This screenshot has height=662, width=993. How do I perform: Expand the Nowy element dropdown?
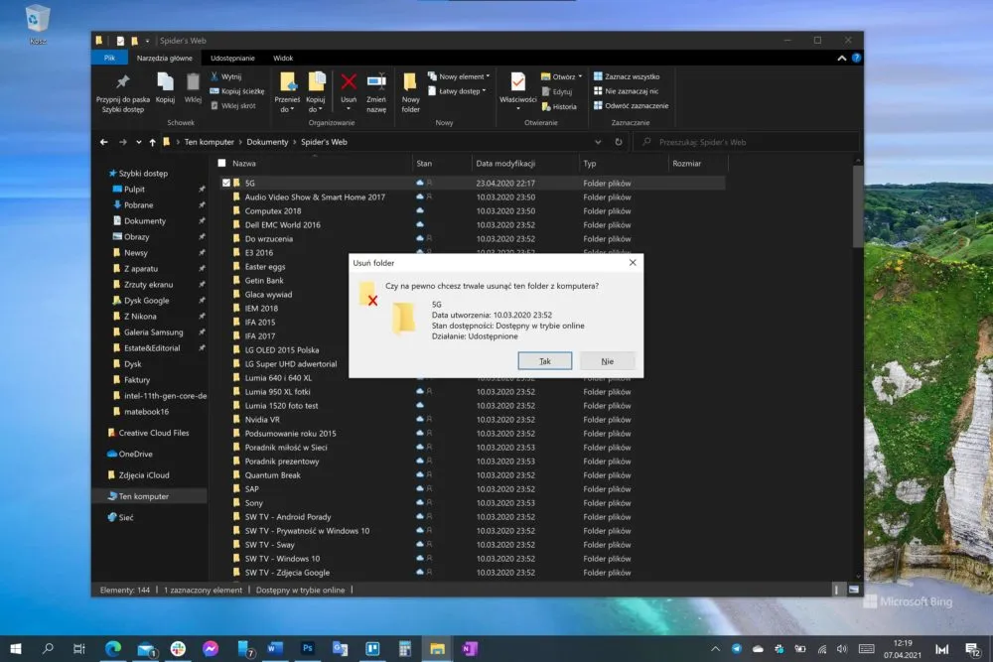pyautogui.click(x=459, y=76)
